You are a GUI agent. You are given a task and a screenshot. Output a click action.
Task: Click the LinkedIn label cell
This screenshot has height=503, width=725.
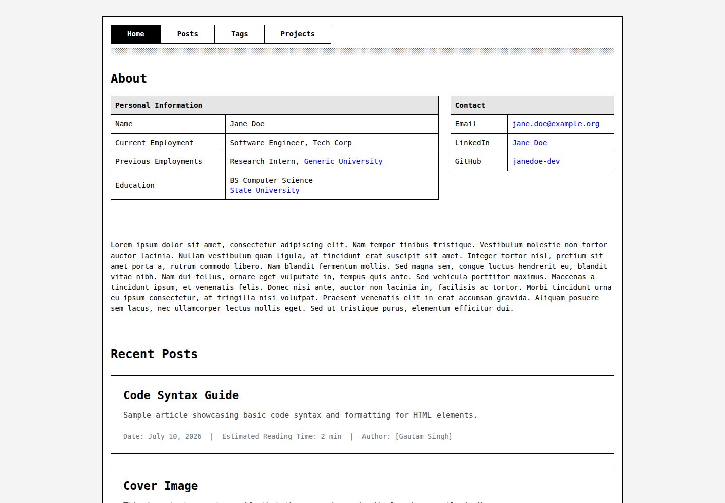click(479, 143)
